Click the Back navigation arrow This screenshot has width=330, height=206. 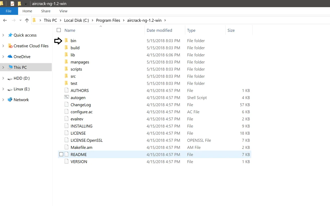[5, 20]
